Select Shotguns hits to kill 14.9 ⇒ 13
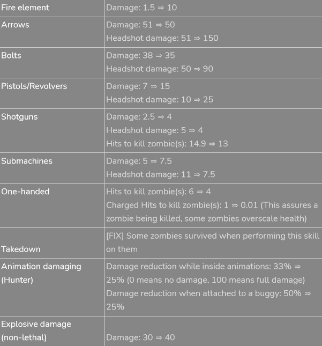This screenshot has width=322, height=346. coord(167,144)
